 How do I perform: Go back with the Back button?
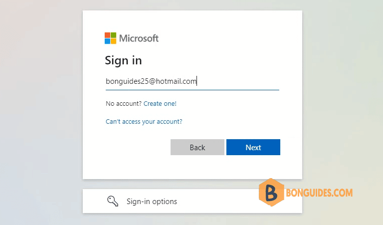[197, 147]
